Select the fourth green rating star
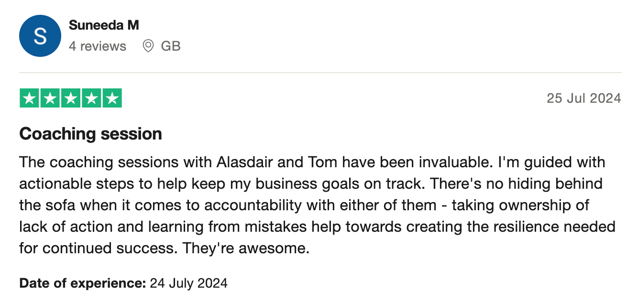 click(x=91, y=98)
